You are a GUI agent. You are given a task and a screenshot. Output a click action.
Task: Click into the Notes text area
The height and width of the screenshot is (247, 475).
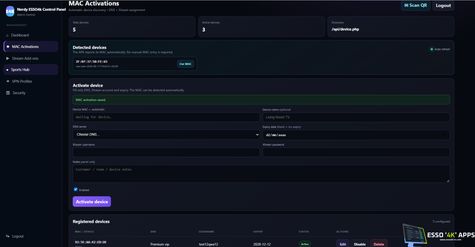(x=261, y=174)
